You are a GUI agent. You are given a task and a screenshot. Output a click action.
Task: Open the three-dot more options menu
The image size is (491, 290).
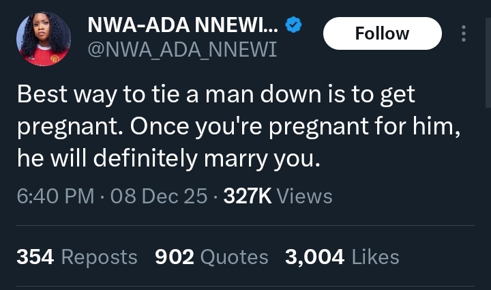[x=464, y=33]
